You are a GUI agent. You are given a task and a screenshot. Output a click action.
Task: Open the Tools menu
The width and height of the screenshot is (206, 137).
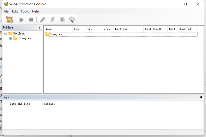pyautogui.click(x=25, y=11)
